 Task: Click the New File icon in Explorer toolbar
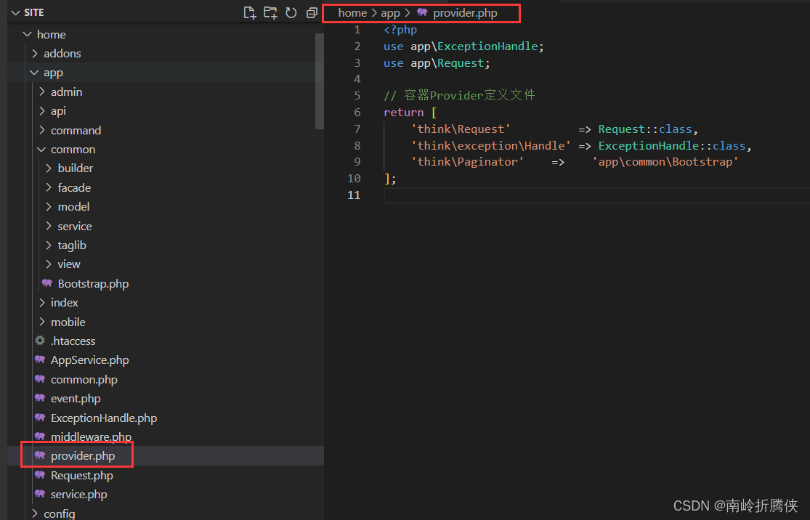click(248, 12)
